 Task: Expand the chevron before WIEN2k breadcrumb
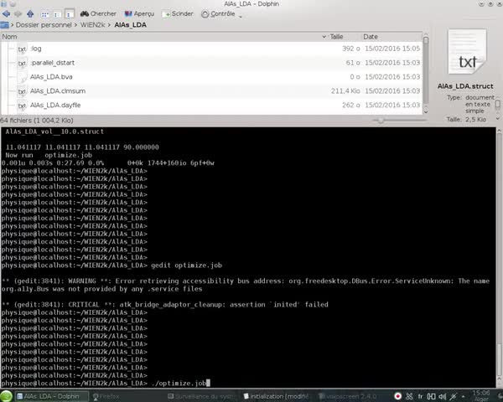point(76,24)
